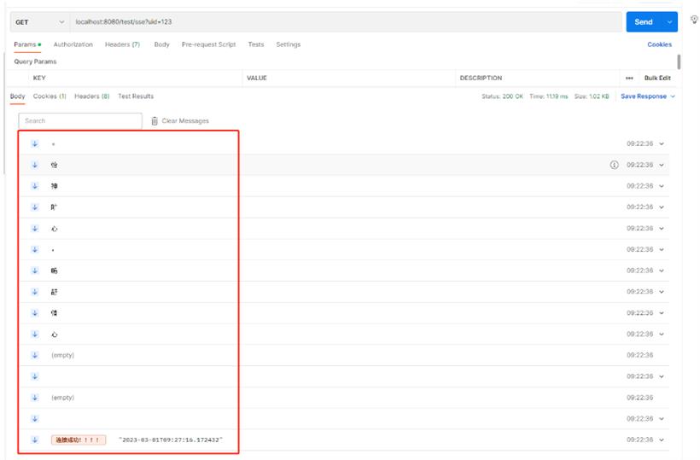
Task: Click the 神 message text
Action: 54,186
